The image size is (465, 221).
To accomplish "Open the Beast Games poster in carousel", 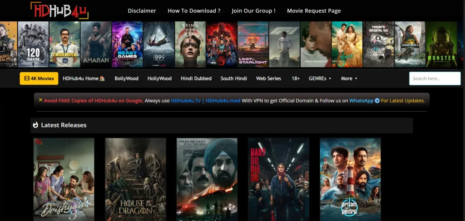I will [x=127, y=44].
